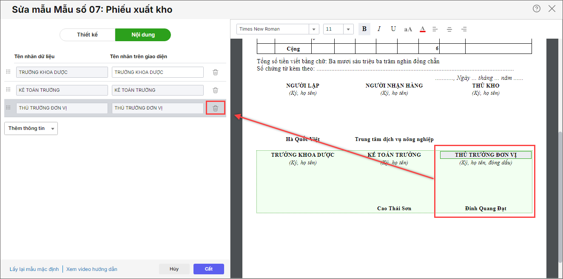Center-align text in the editor toolbar
Image resolution: width=563 pixels, height=279 pixels.
click(449, 29)
